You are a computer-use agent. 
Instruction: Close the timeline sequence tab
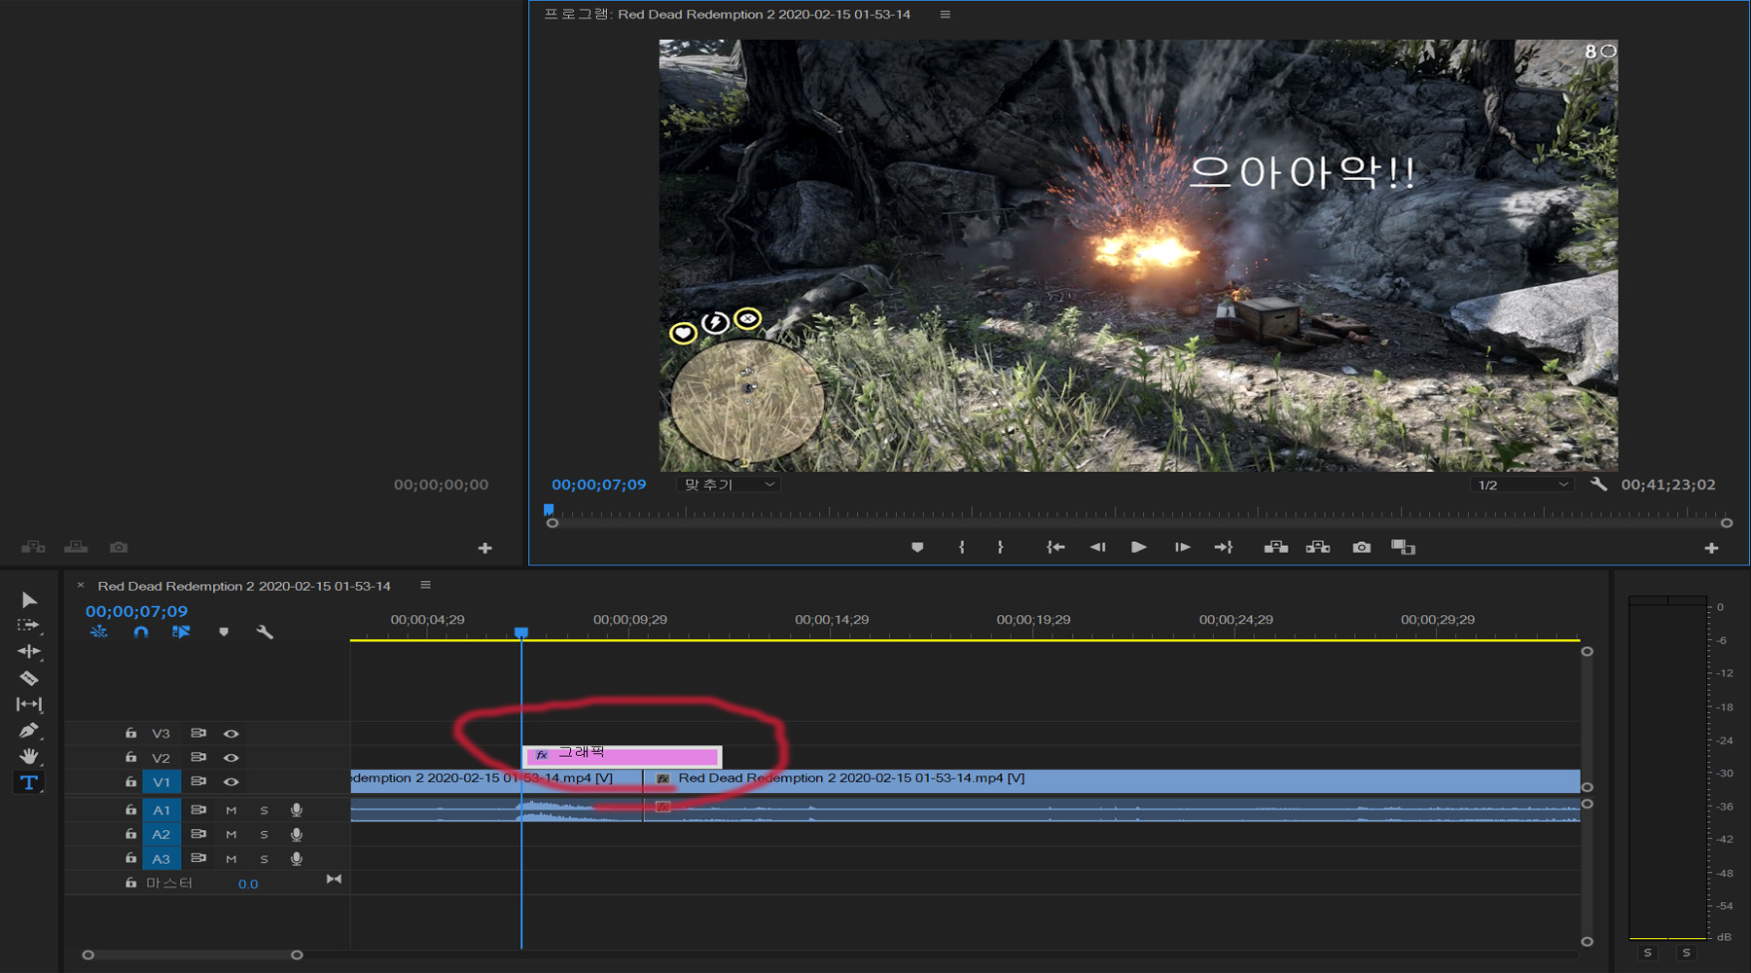tap(81, 586)
